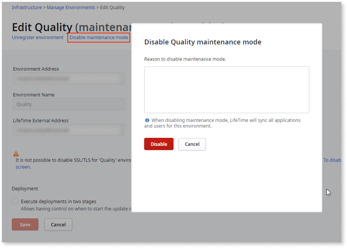Click the "screen" link in the SSL warning
Viewport: 347px width, 248px height.
pyautogui.click(x=22, y=167)
